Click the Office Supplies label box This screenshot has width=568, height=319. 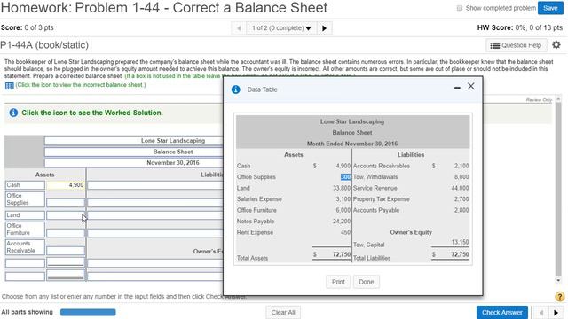point(25,199)
